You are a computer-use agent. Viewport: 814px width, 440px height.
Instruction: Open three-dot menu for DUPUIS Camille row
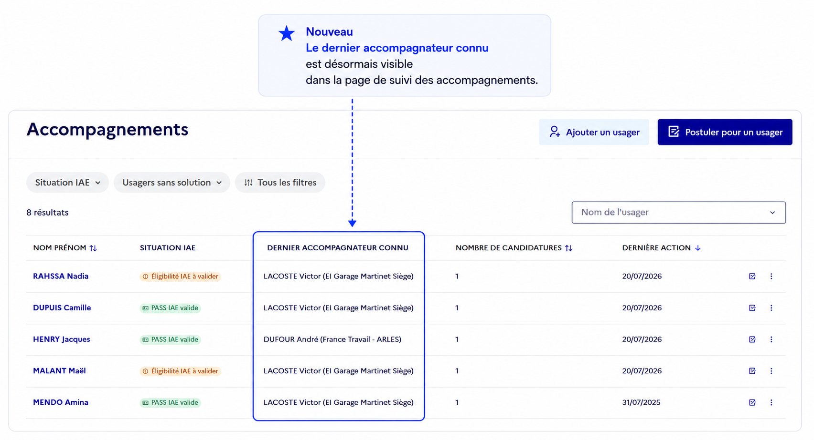pyautogui.click(x=771, y=308)
